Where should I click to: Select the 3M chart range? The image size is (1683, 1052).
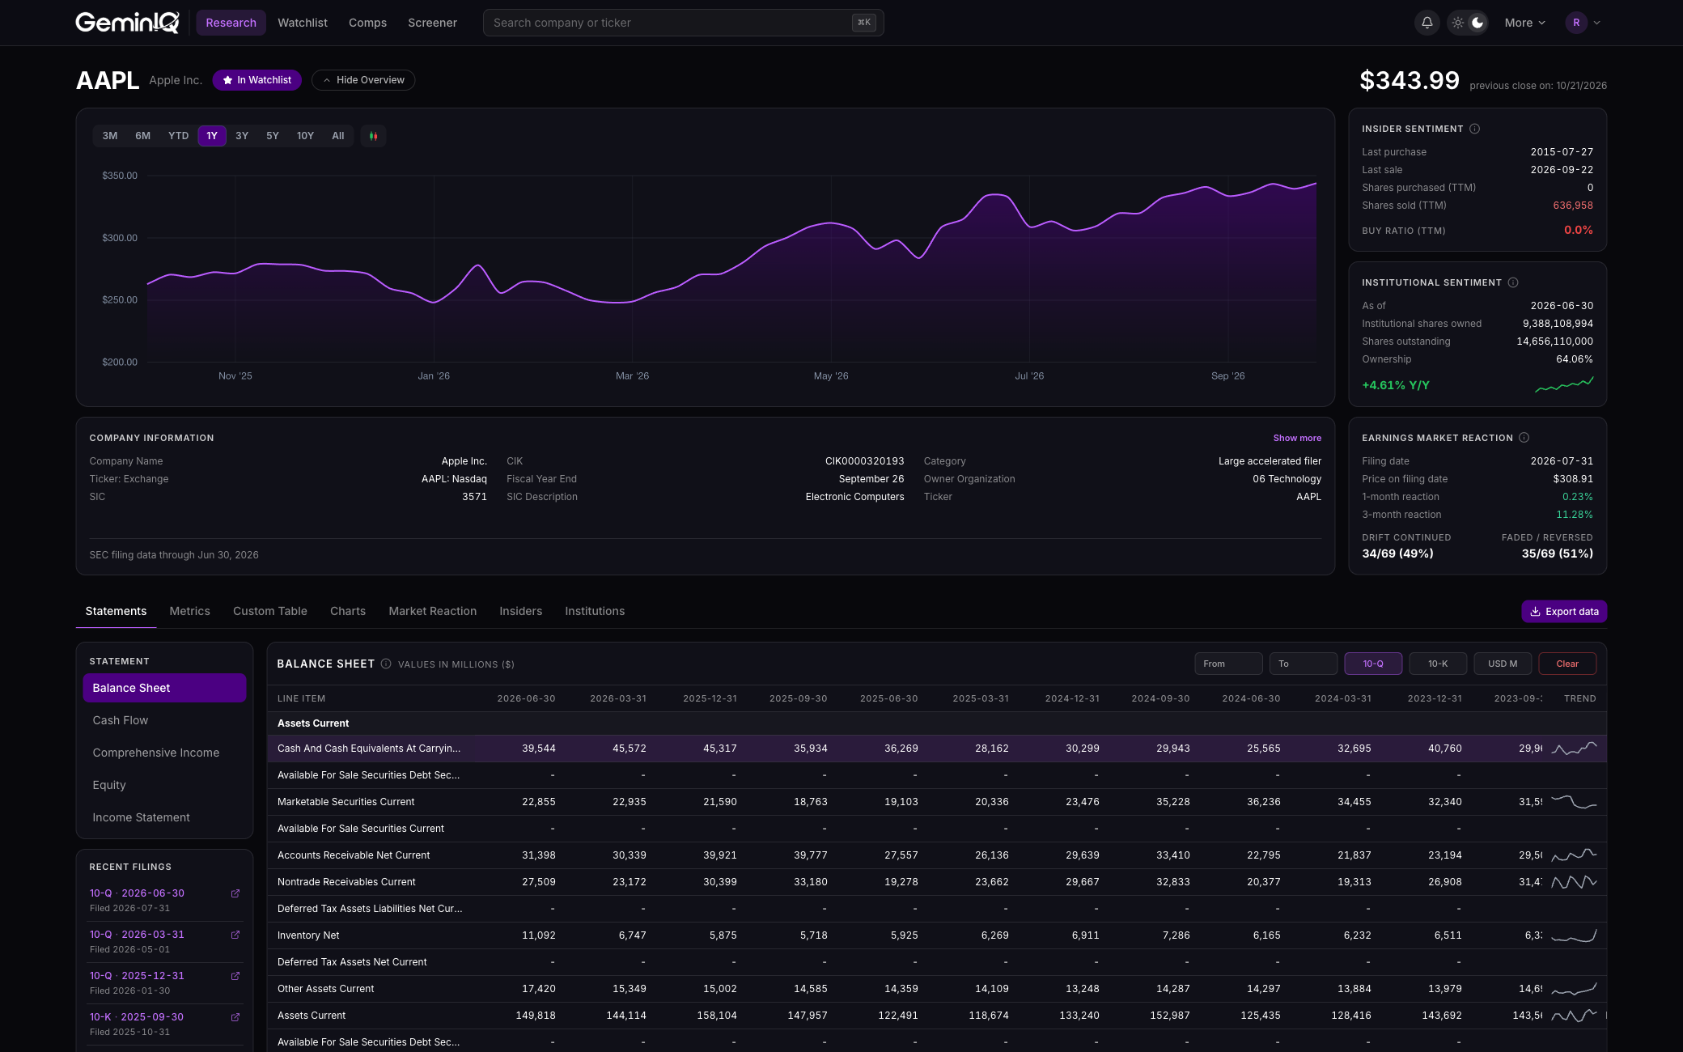[110, 136]
